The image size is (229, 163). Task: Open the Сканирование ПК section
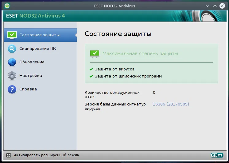point(40,49)
